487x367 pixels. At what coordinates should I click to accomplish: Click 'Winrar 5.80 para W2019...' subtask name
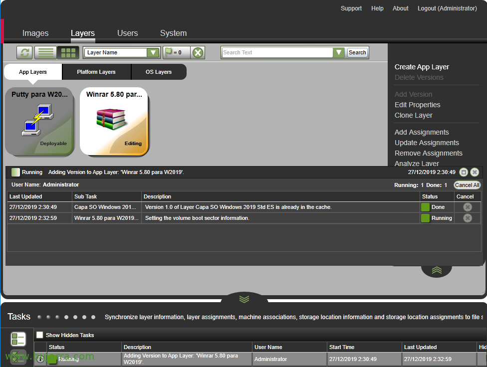click(x=106, y=218)
